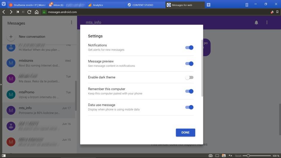281x158 pixels.
Task: Click the notification bell in the conversation header
Action: click(256, 22)
